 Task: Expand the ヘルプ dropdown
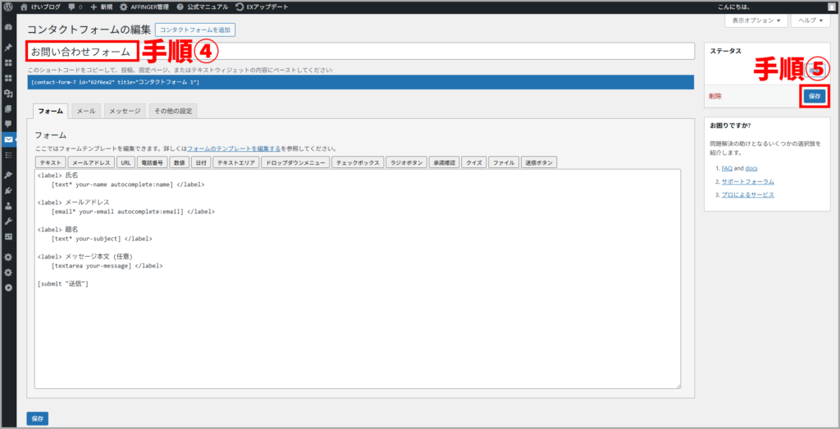[x=809, y=21]
